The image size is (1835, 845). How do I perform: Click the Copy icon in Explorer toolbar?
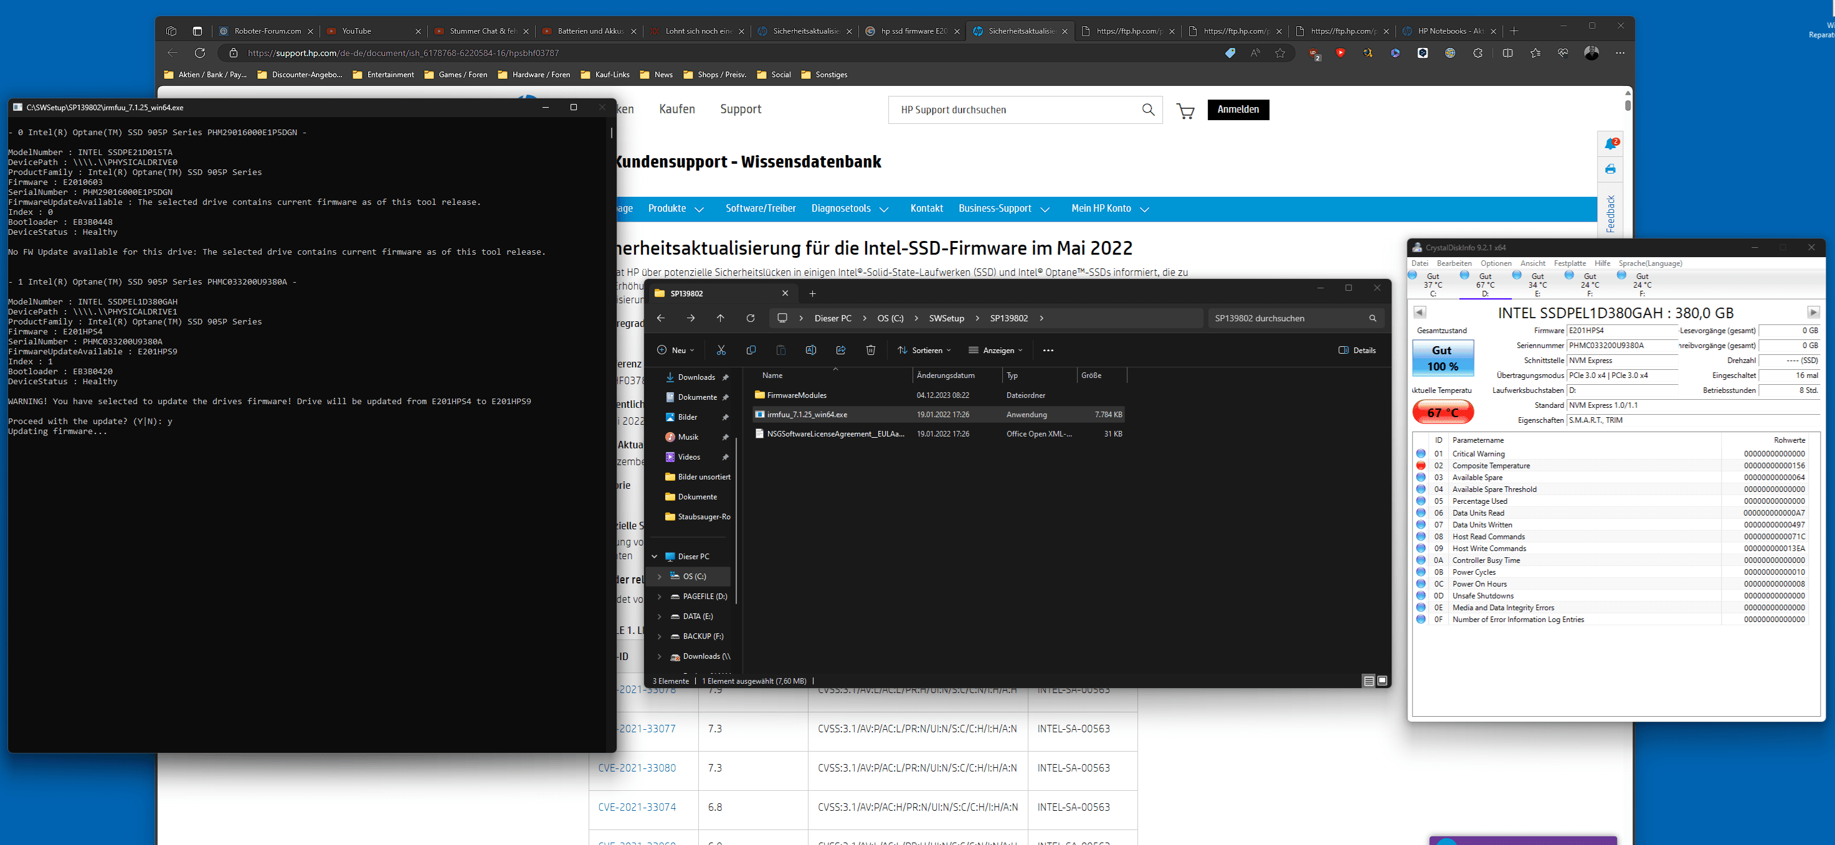tap(751, 350)
